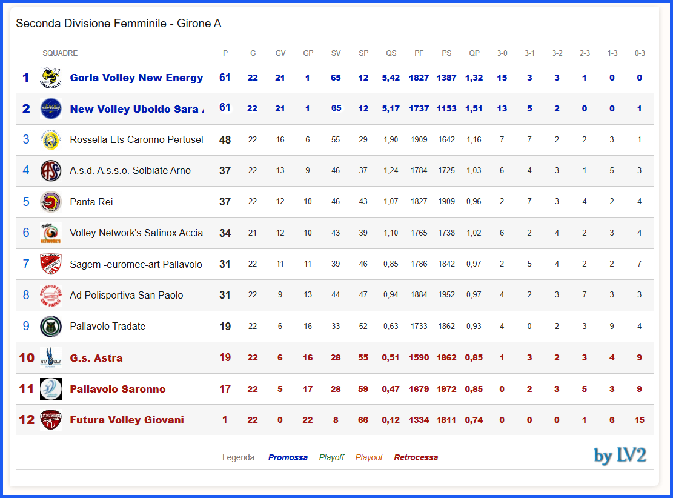This screenshot has width=673, height=498.
Task: Click the Playout legend label
Action: click(x=369, y=457)
